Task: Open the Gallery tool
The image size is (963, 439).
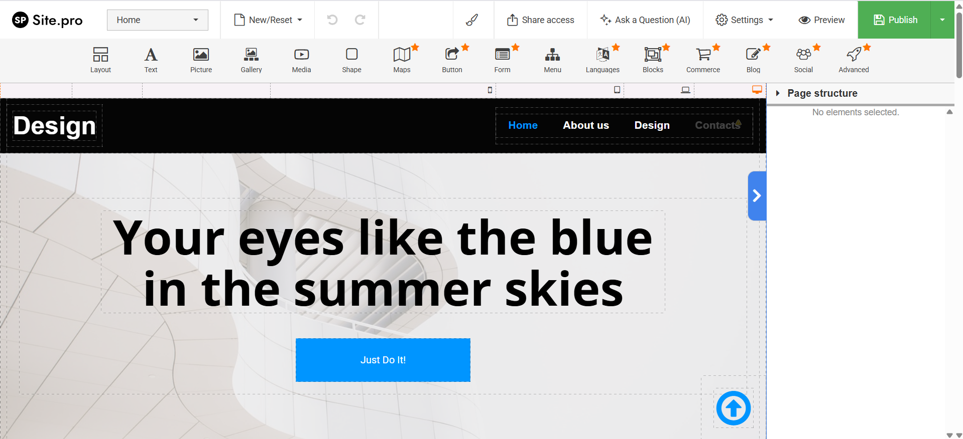Action: [x=251, y=55]
